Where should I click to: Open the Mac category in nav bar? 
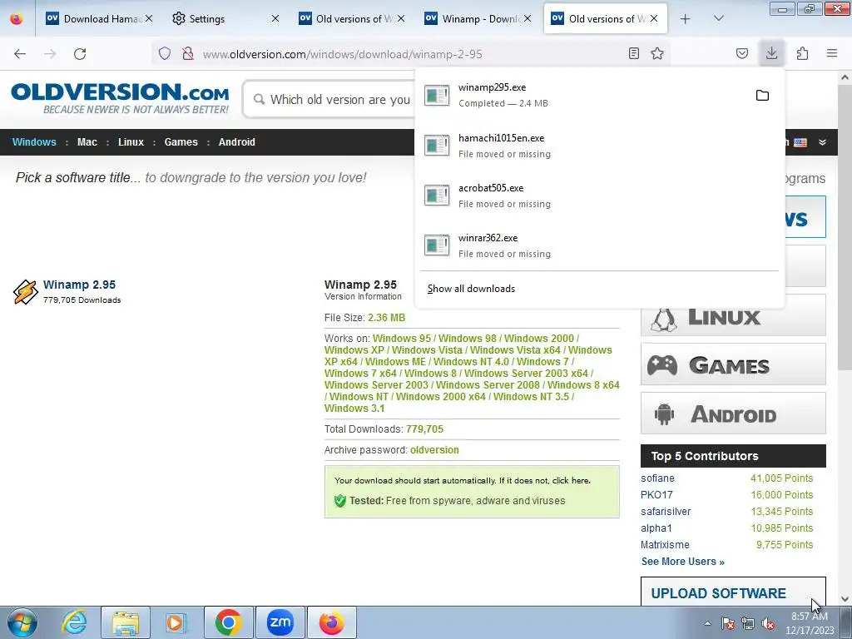coord(87,142)
